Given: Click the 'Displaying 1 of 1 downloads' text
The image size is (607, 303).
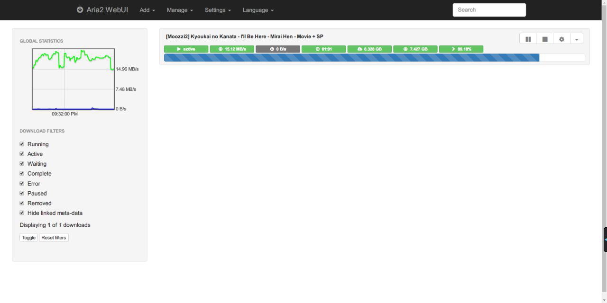Looking at the screenshot, I should tap(55, 225).
